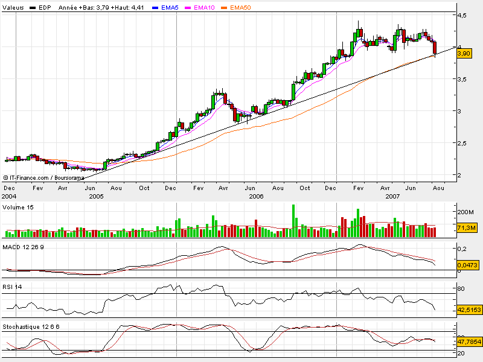Select the 'Année +Bas: 3,79 +Haut: 4,41' text
The height and width of the screenshot is (362, 483).
coord(101,8)
